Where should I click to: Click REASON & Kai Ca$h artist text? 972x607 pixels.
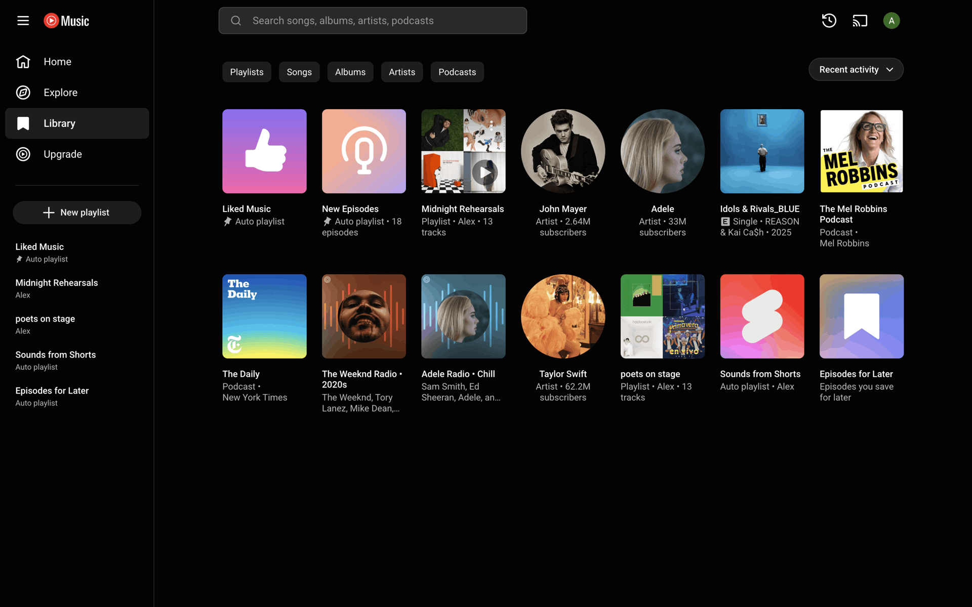point(759,227)
